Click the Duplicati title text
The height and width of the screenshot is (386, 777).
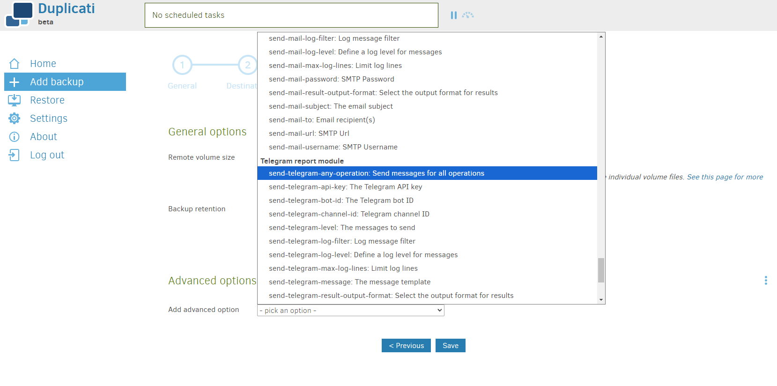coord(67,8)
